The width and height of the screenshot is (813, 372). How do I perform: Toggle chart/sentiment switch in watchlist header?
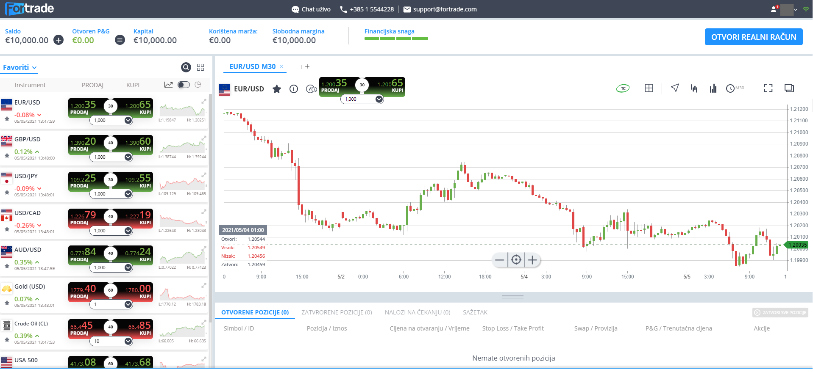click(184, 85)
